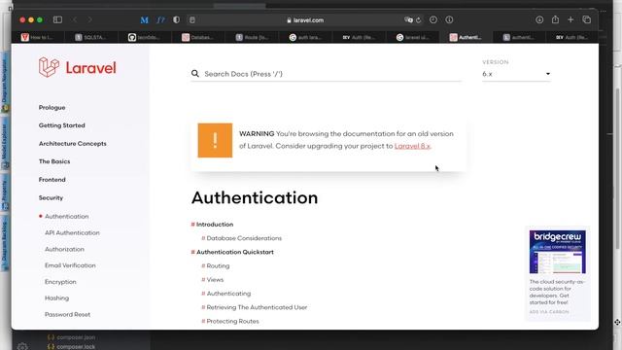This screenshot has width=622, height=350.
Task: Click the bridgecrew ad thumbnail
Action: tap(557, 252)
